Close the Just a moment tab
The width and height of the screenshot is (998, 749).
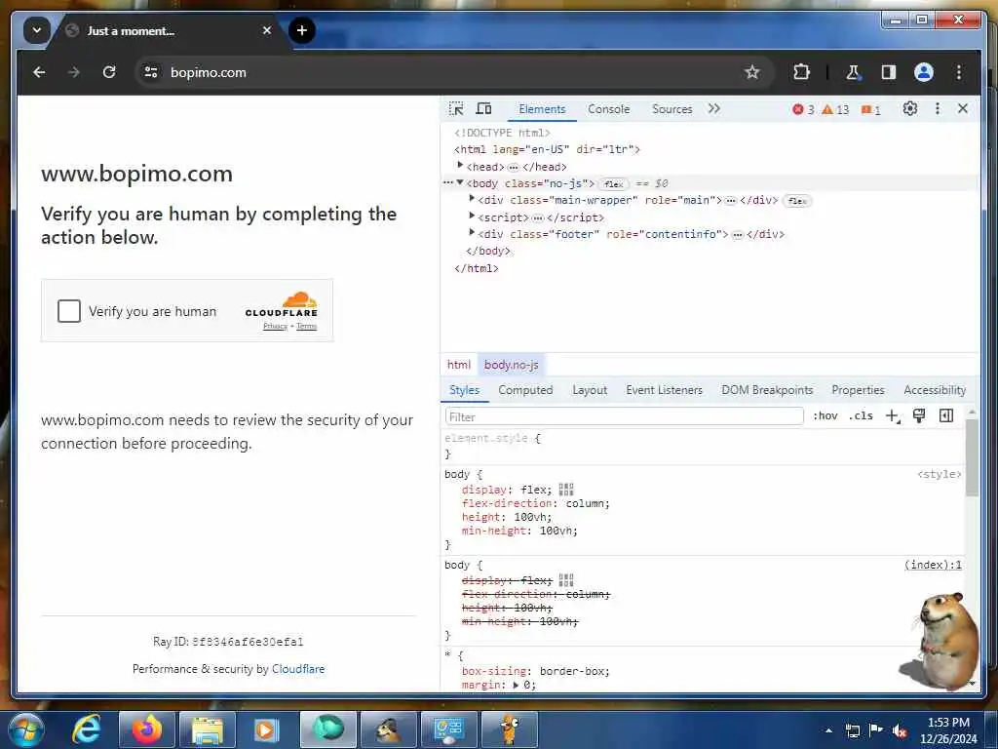coord(267,30)
